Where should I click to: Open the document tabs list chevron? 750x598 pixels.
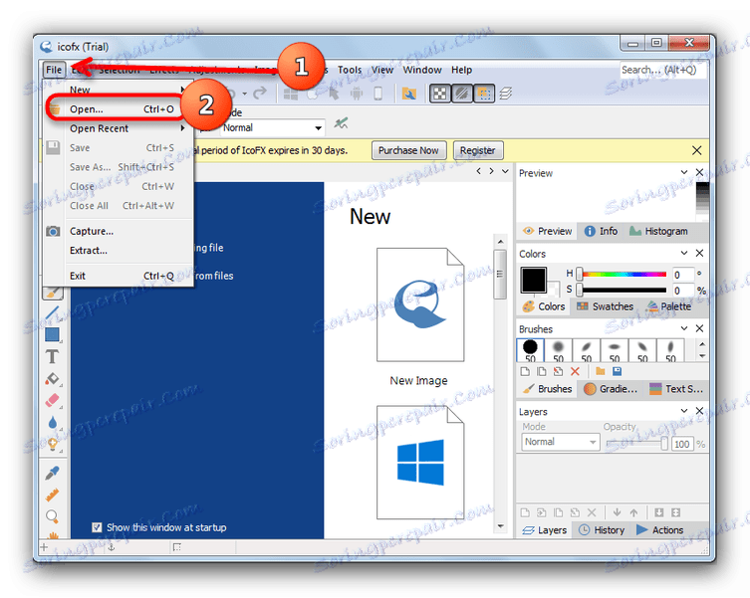coord(505,171)
